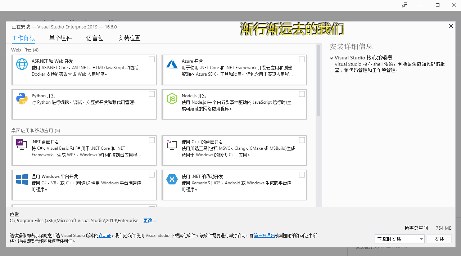
Task: Switch to the 单个组件 tab
Action: click(x=60, y=38)
